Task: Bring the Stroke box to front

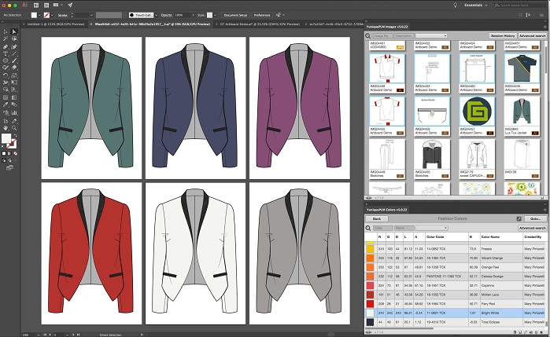Action: pyautogui.click(x=13, y=145)
